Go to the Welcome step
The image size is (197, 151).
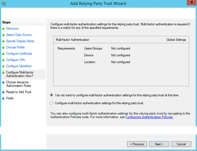[x=12, y=28]
